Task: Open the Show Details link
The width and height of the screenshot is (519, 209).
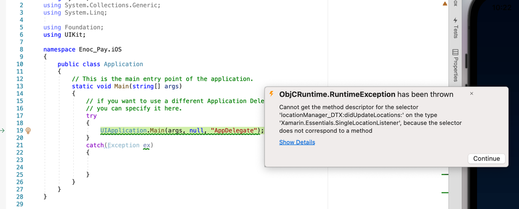Action: pos(297,142)
